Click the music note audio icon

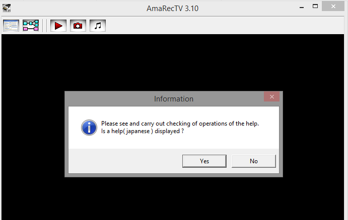(98, 25)
